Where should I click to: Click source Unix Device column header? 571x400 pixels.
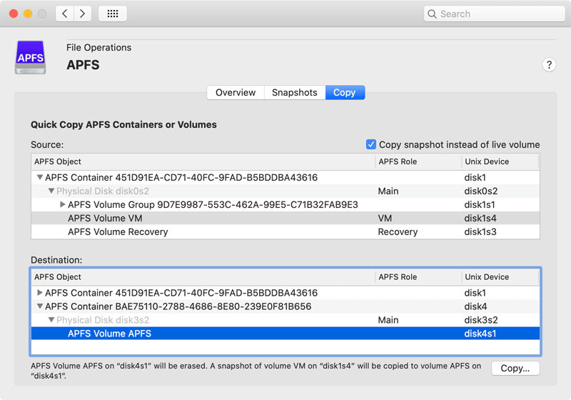click(x=500, y=161)
